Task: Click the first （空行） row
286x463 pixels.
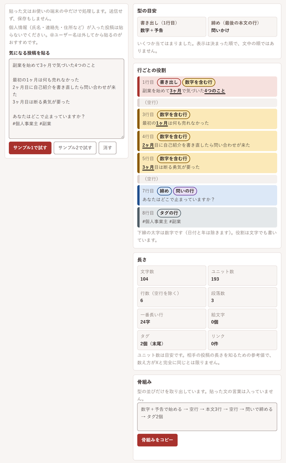Action: point(207,103)
